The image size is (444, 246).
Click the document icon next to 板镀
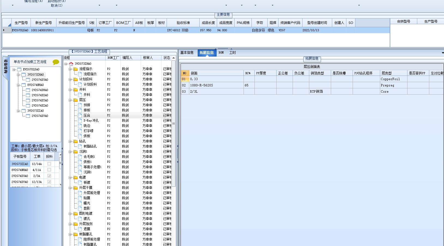tap(80, 183)
